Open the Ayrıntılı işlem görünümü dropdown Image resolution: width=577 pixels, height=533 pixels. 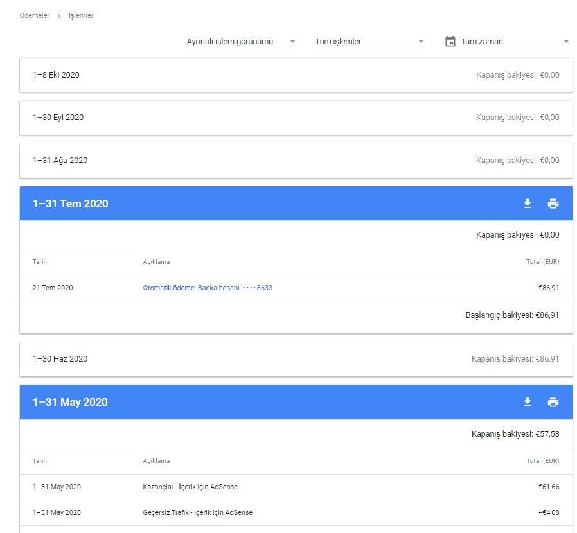coord(242,42)
